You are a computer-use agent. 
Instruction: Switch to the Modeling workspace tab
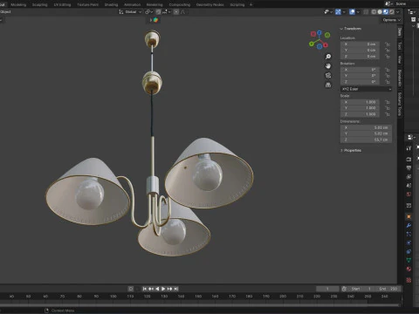pos(18,4)
